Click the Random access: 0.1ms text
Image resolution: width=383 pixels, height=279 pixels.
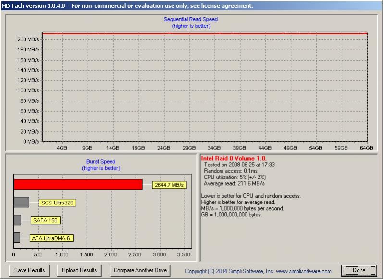coord(231,171)
